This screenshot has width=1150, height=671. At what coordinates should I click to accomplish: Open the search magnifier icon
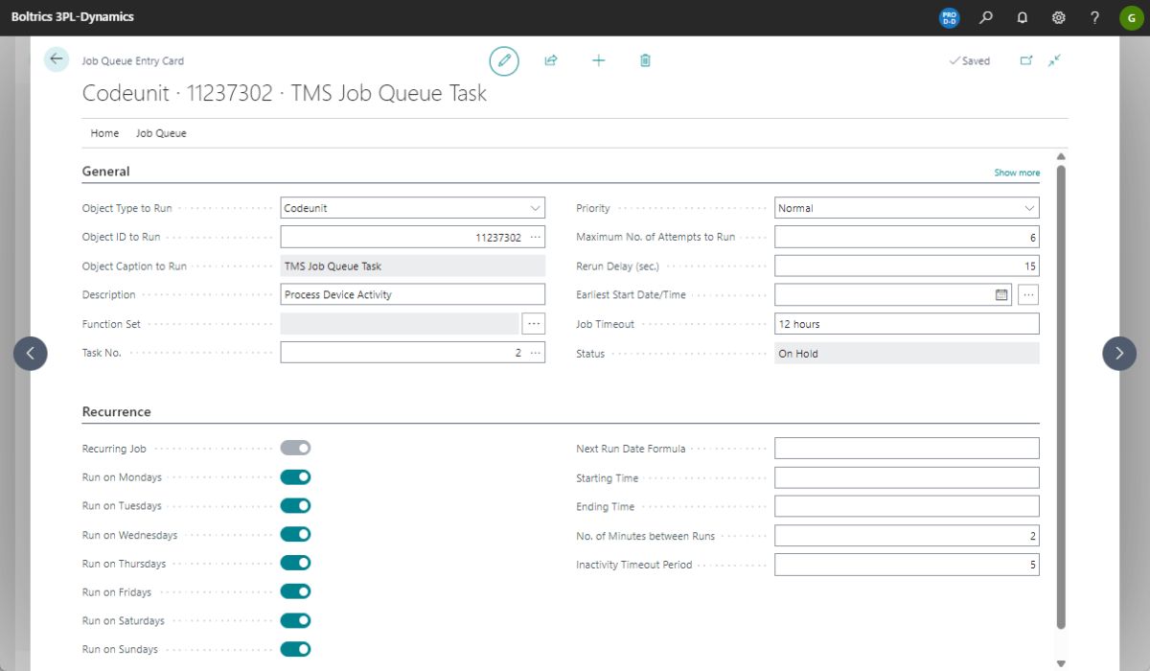click(986, 17)
